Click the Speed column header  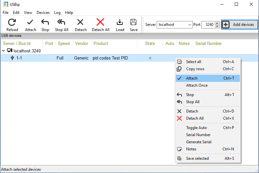[x=63, y=43]
